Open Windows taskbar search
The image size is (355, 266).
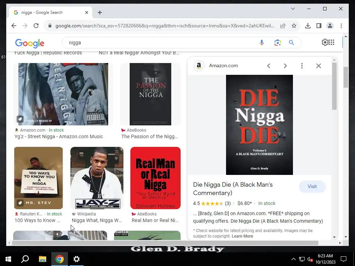pos(25,259)
